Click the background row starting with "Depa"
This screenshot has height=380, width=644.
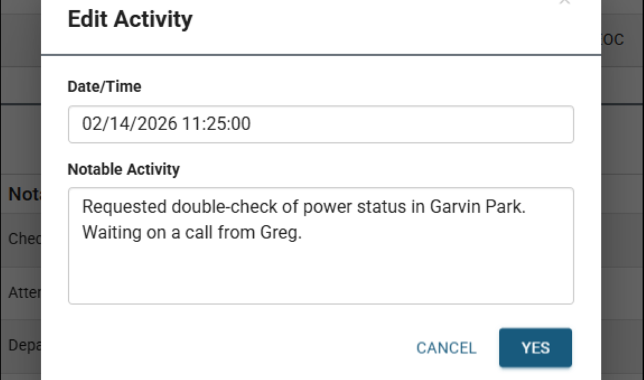point(24,345)
